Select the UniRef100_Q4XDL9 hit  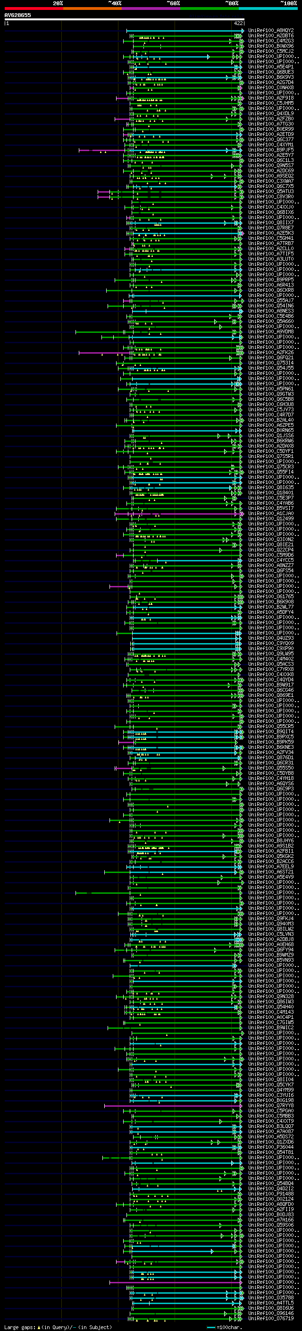pos(271,113)
